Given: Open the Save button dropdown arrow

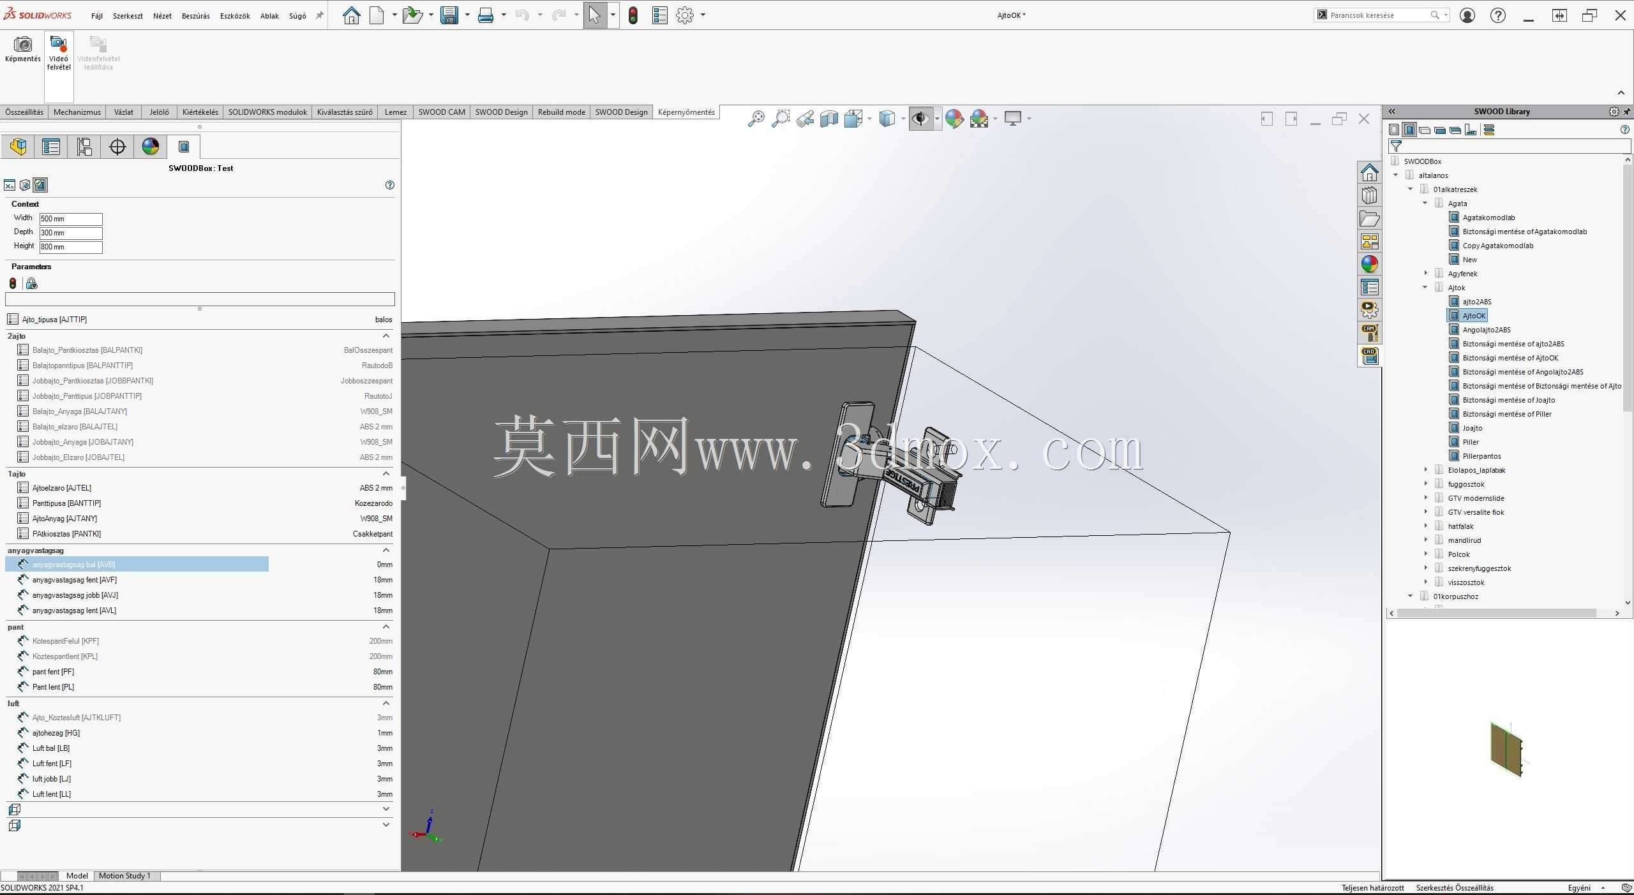Looking at the screenshot, I should coord(467,15).
